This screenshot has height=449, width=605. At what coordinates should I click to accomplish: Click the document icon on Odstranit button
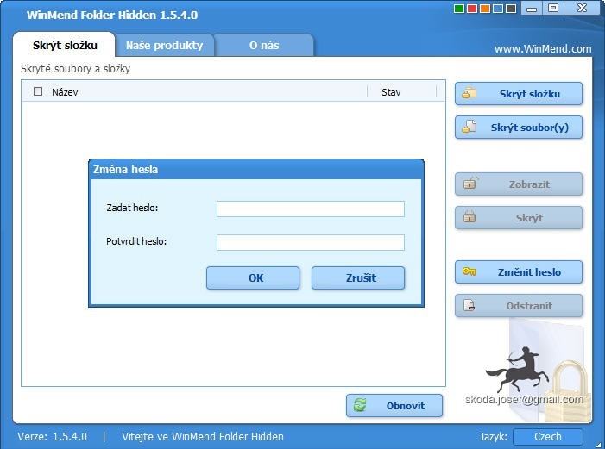470,305
